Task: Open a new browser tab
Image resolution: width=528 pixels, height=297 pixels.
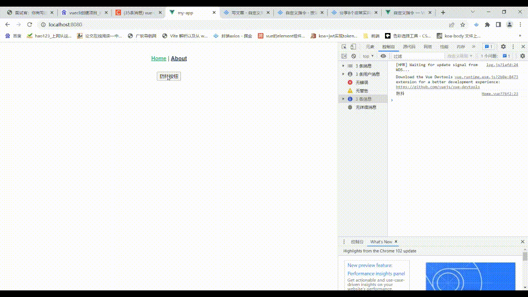Action: (443, 13)
